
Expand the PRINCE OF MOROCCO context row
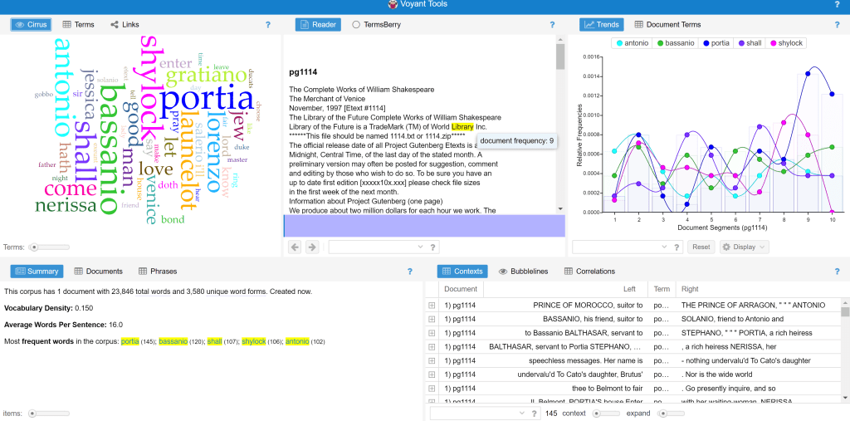pos(432,306)
